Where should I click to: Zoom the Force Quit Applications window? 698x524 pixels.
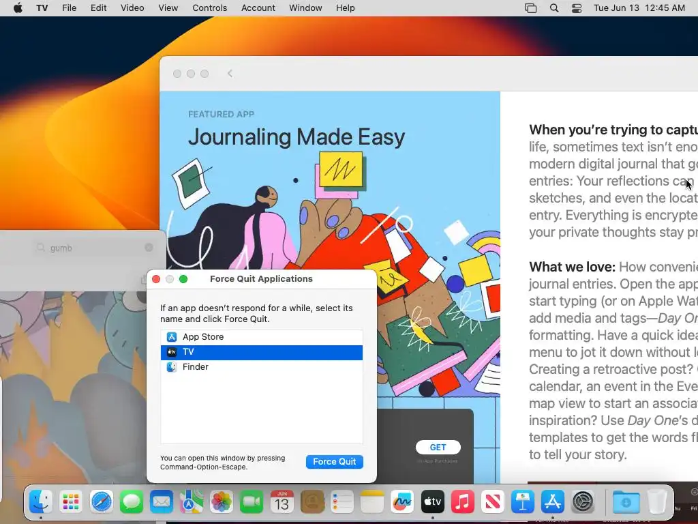[183, 279]
